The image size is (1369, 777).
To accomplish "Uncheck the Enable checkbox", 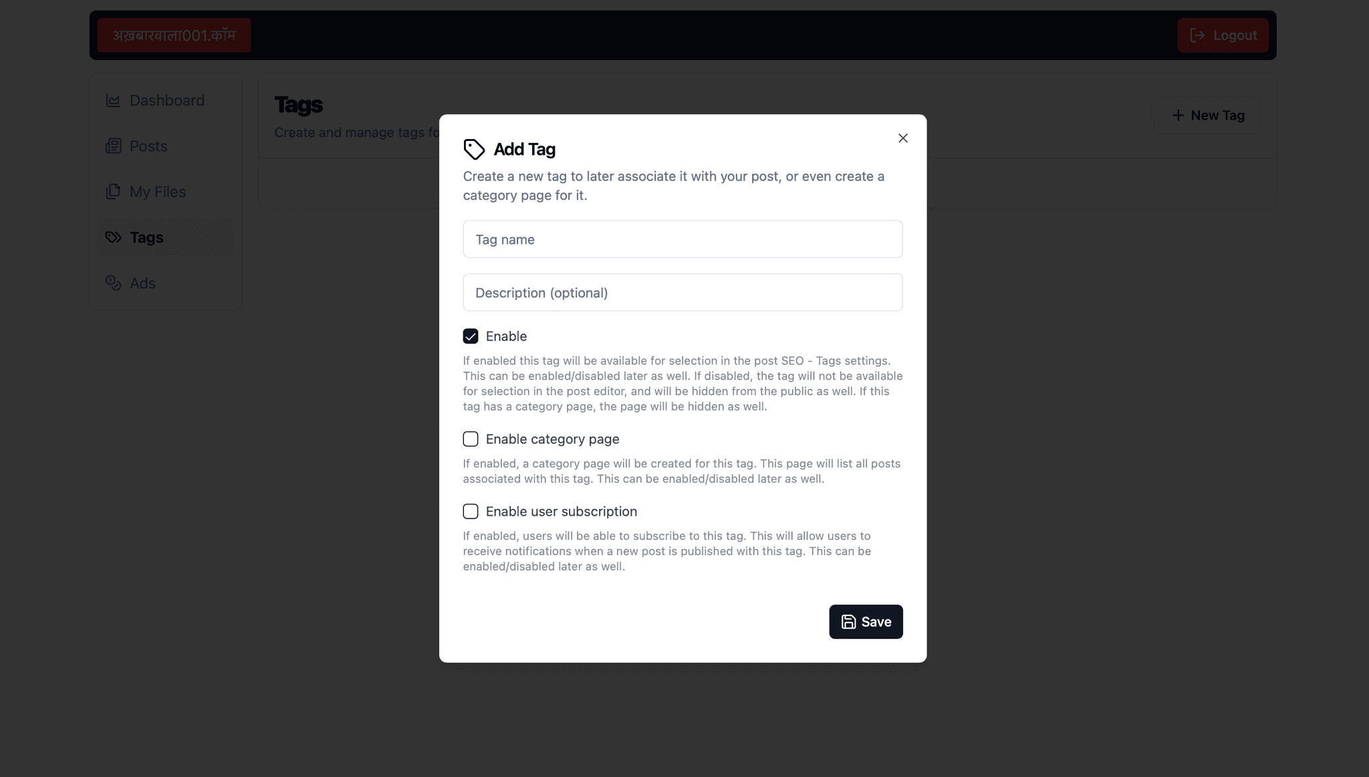I will click(x=471, y=336).
